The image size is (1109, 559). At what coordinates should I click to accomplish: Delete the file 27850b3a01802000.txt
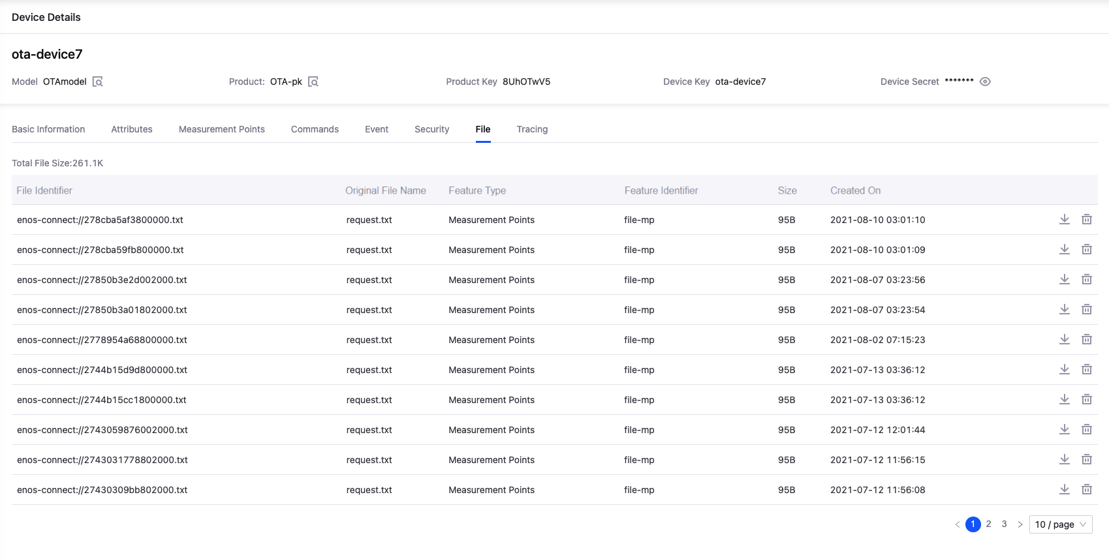point(1087,309)
